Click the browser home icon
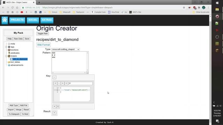223x125 pixels. [17, 8]
